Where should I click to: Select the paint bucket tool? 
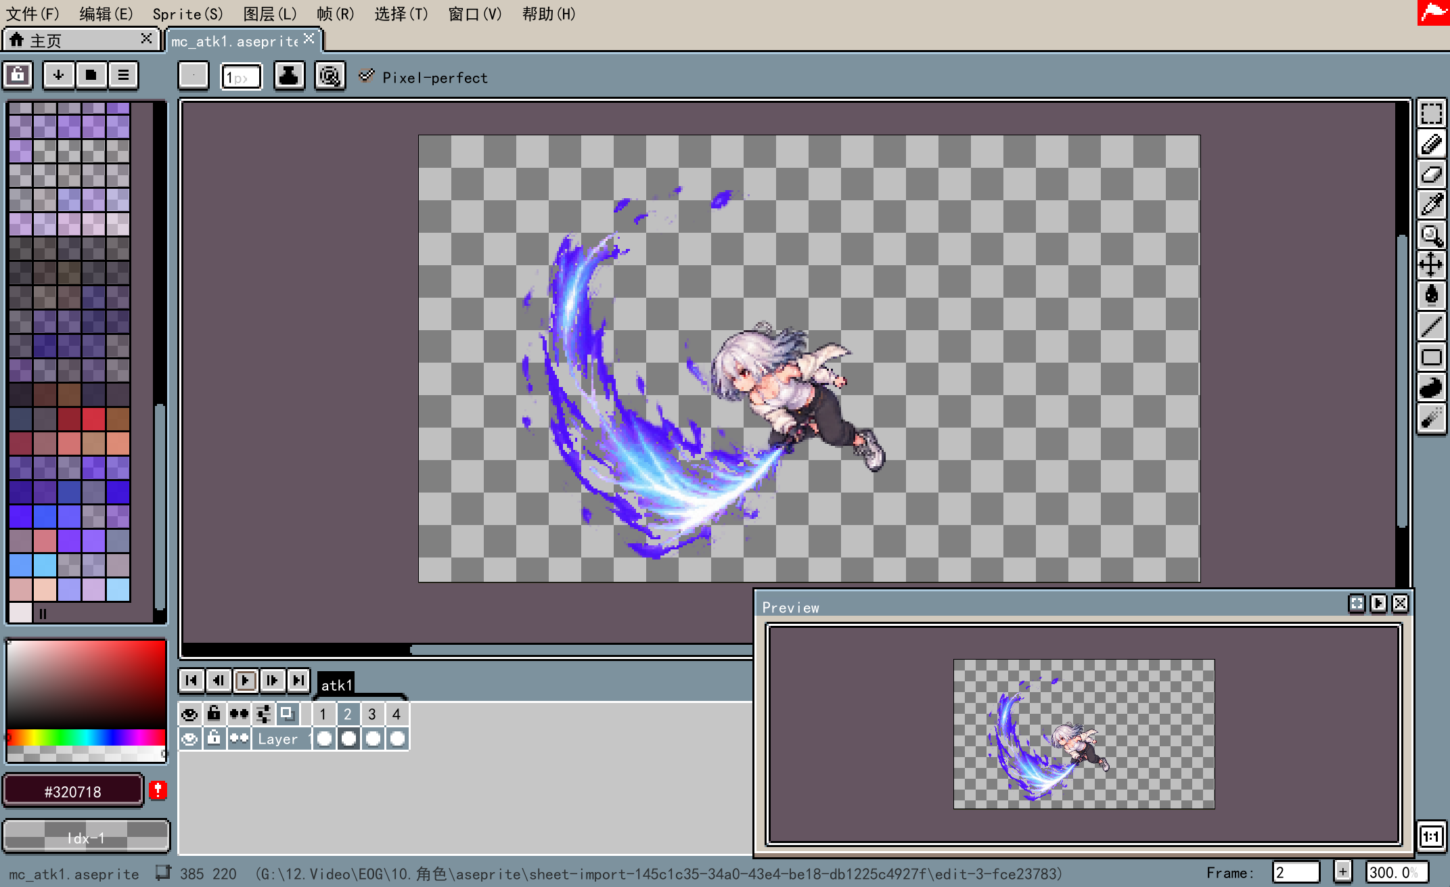1431,295
